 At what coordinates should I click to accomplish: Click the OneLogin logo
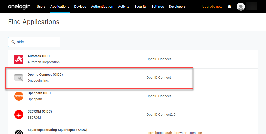(x=19, y=7)
